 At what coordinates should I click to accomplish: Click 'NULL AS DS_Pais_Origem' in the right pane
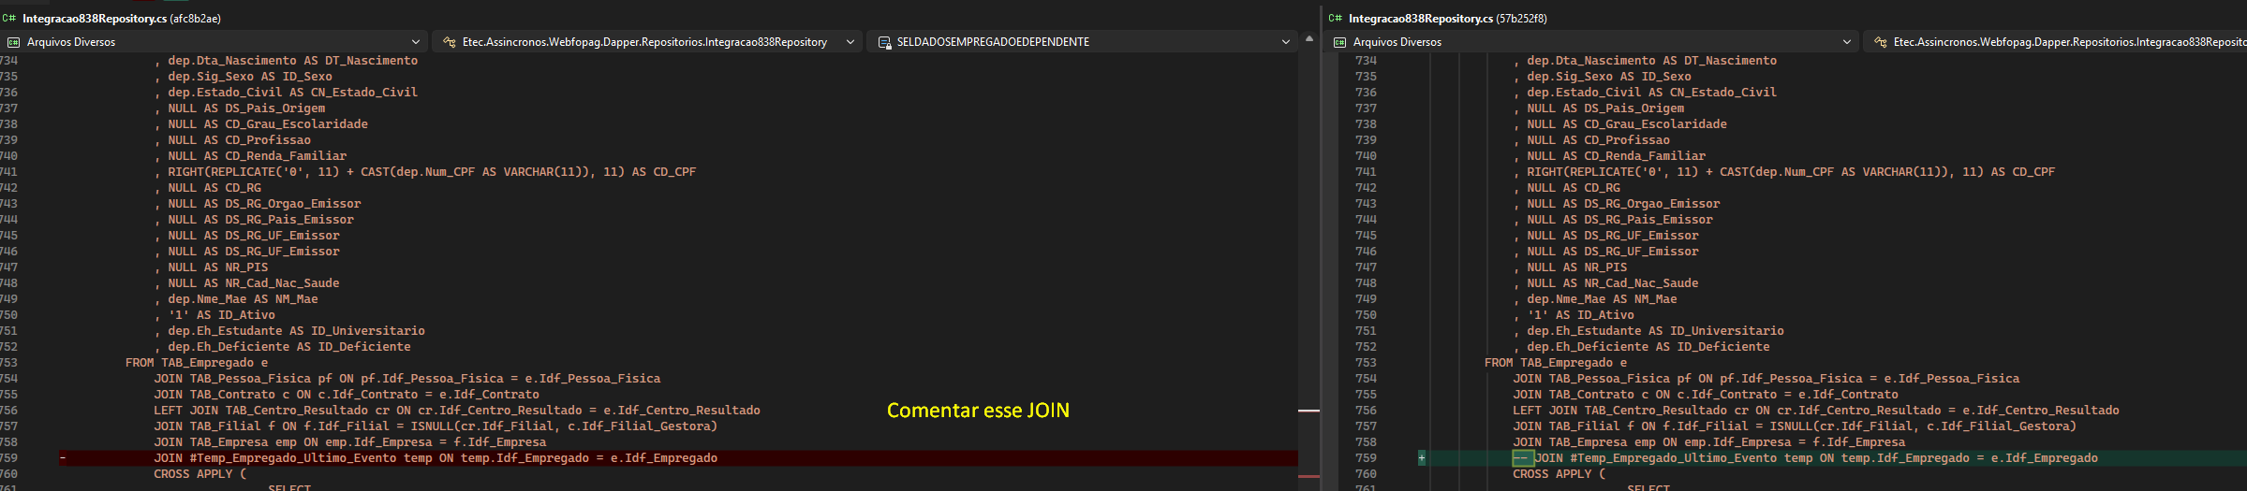click(1605, 108)
